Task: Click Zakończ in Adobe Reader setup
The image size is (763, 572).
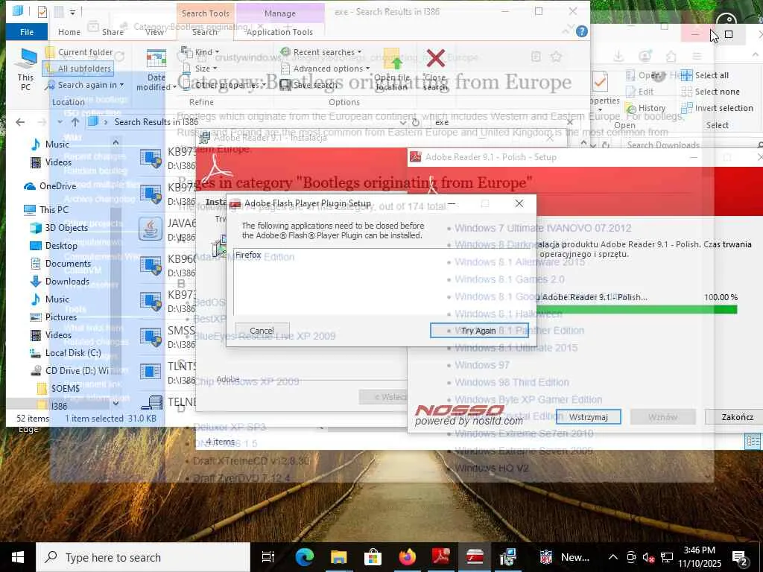Action: point(737,417)
